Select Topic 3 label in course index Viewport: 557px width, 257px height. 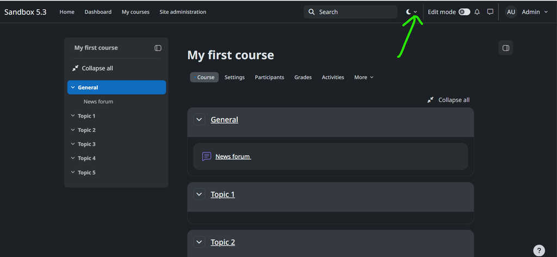coord(86,144)
